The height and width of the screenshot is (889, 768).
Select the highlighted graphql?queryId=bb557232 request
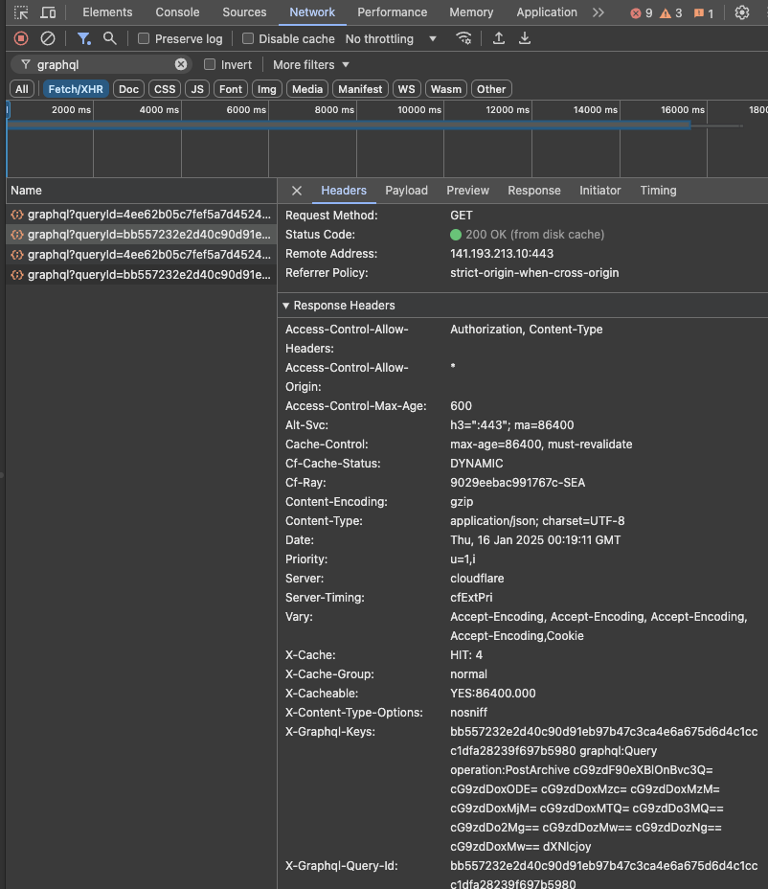(141, 234)
